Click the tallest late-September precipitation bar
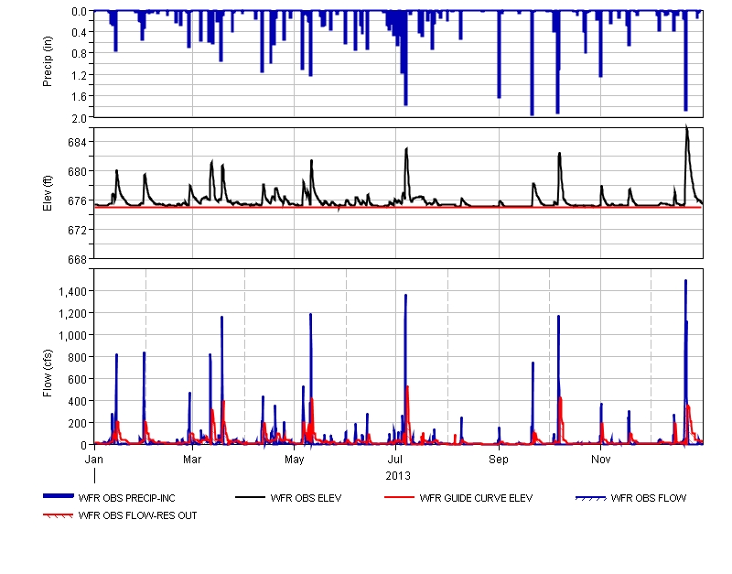This screenshot has height=574, width=732. (532, 63)
